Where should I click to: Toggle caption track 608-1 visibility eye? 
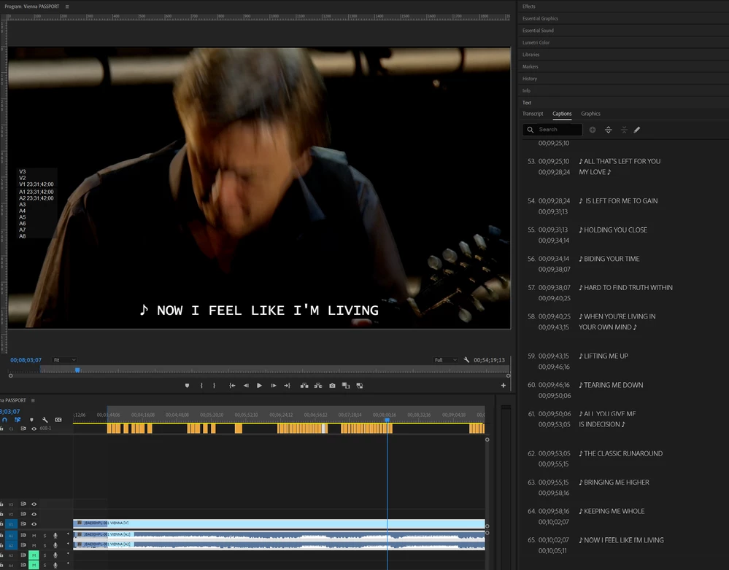point(34,429)
